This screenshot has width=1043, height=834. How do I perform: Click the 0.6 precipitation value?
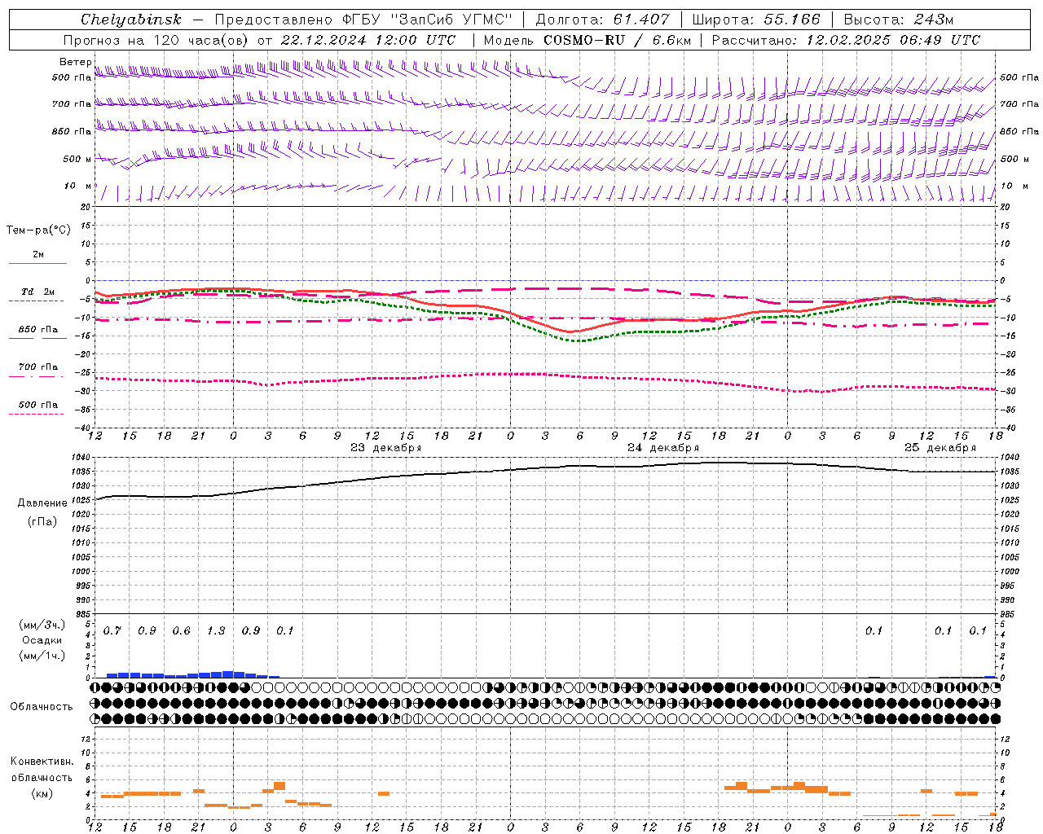click(182, 631)
